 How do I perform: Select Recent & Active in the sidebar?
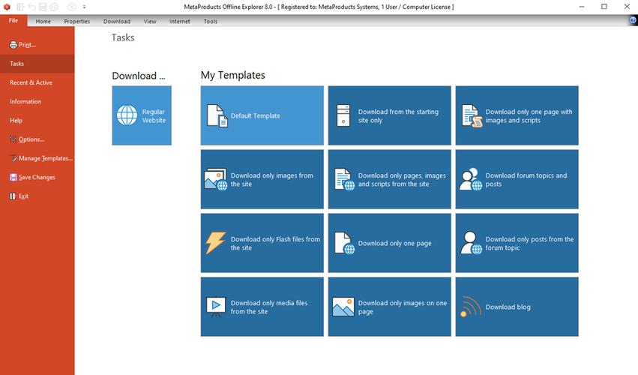point(31,82)
